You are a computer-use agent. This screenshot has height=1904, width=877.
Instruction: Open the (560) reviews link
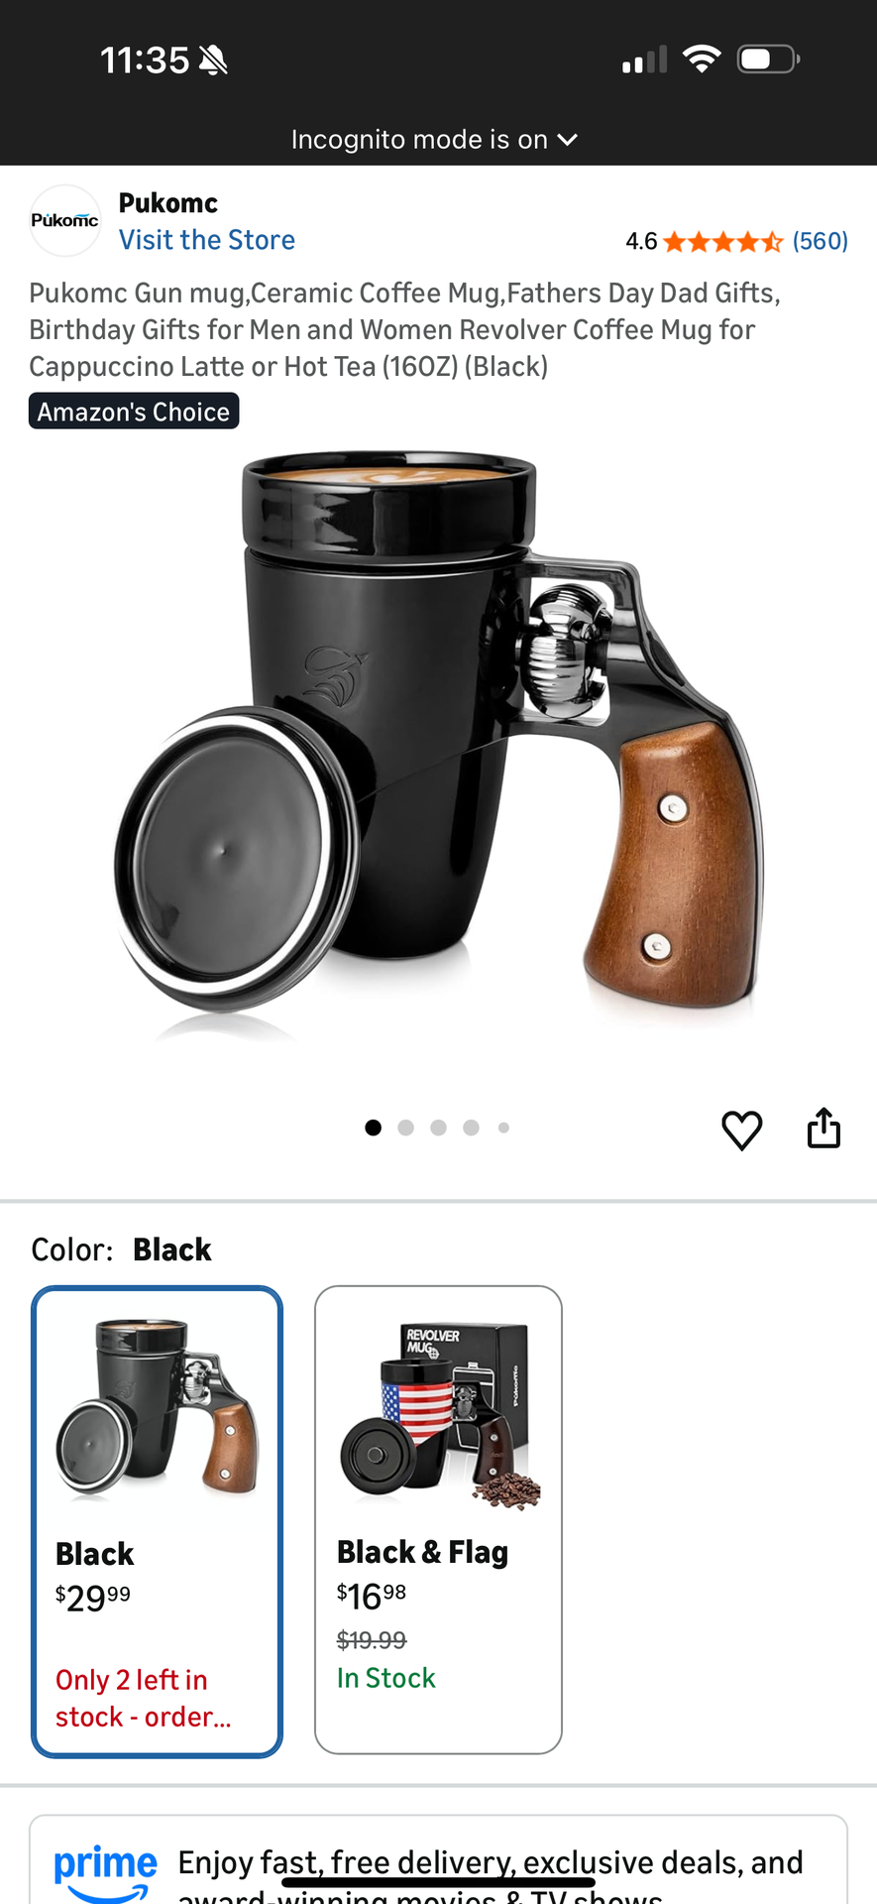(821, 241)
